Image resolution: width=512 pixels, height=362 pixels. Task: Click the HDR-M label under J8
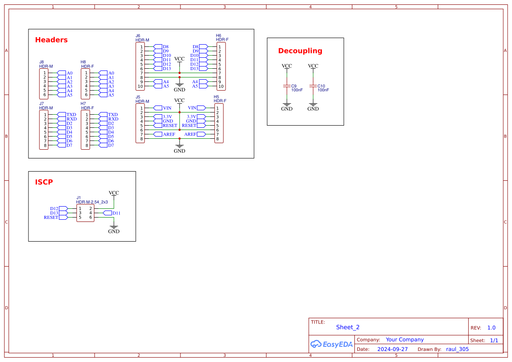coord(46,66)
